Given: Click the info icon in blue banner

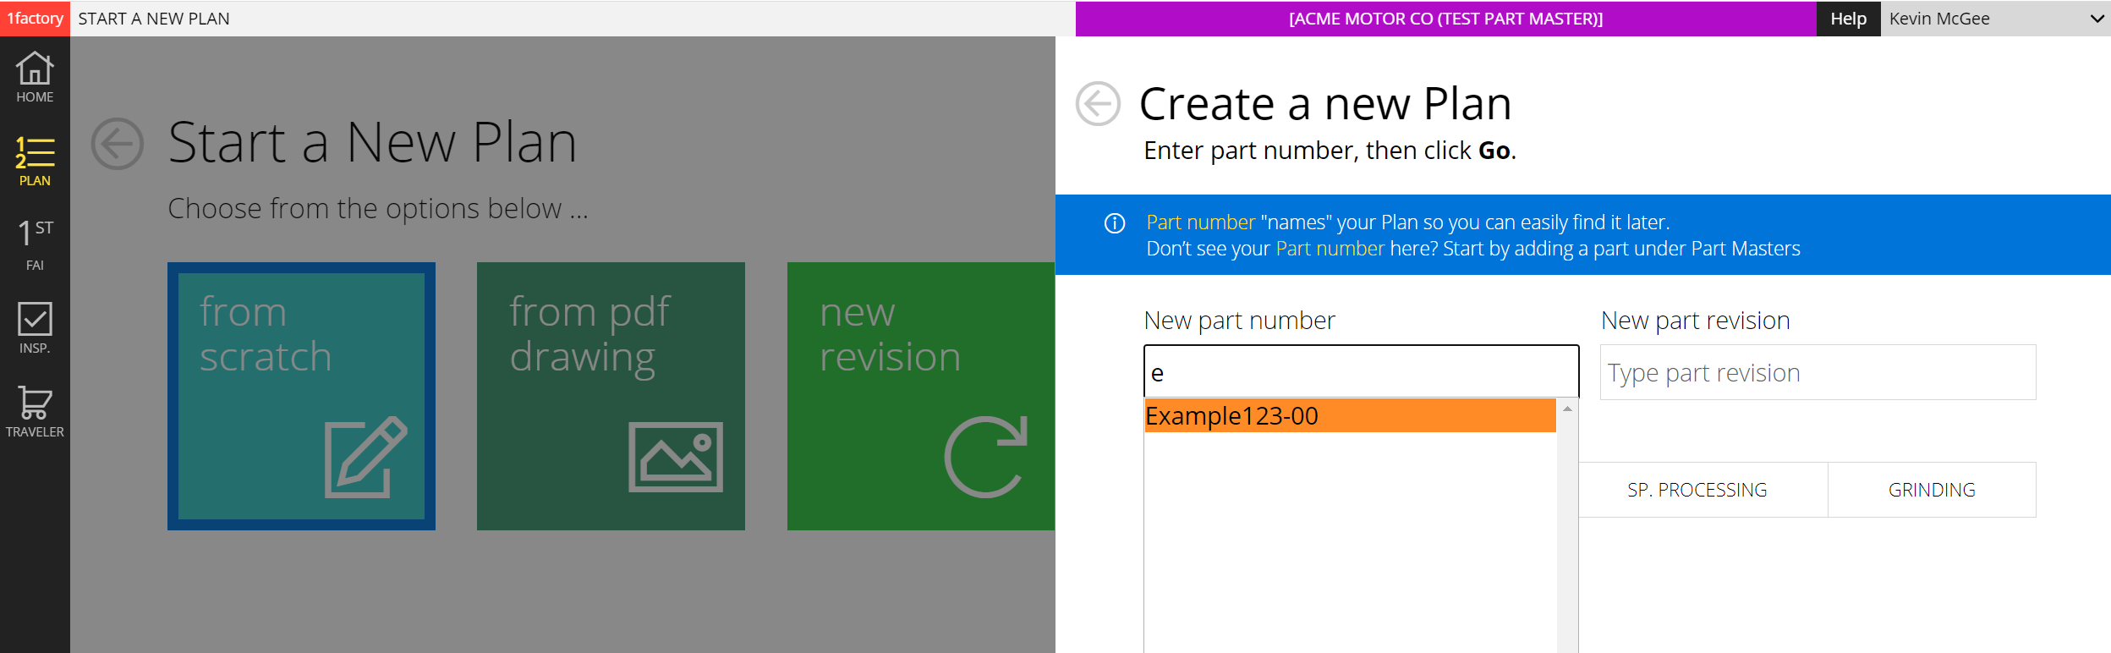Looking at the screenshot, I should [x=1115, y=223].
